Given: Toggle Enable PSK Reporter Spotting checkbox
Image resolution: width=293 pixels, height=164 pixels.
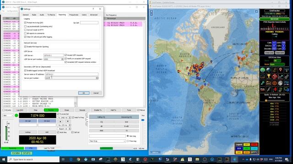Looking at the screenshot, I should pos(25,46).
